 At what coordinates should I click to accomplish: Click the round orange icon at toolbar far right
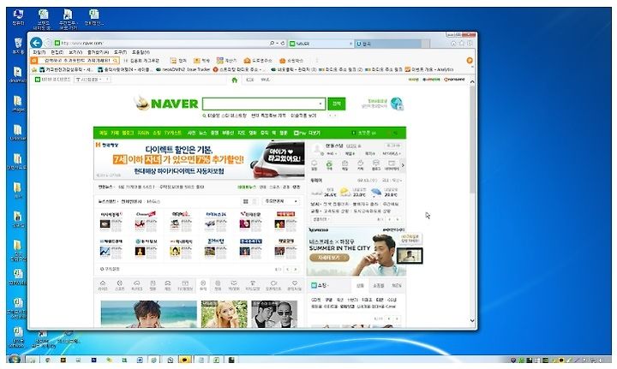coord(469,61)
